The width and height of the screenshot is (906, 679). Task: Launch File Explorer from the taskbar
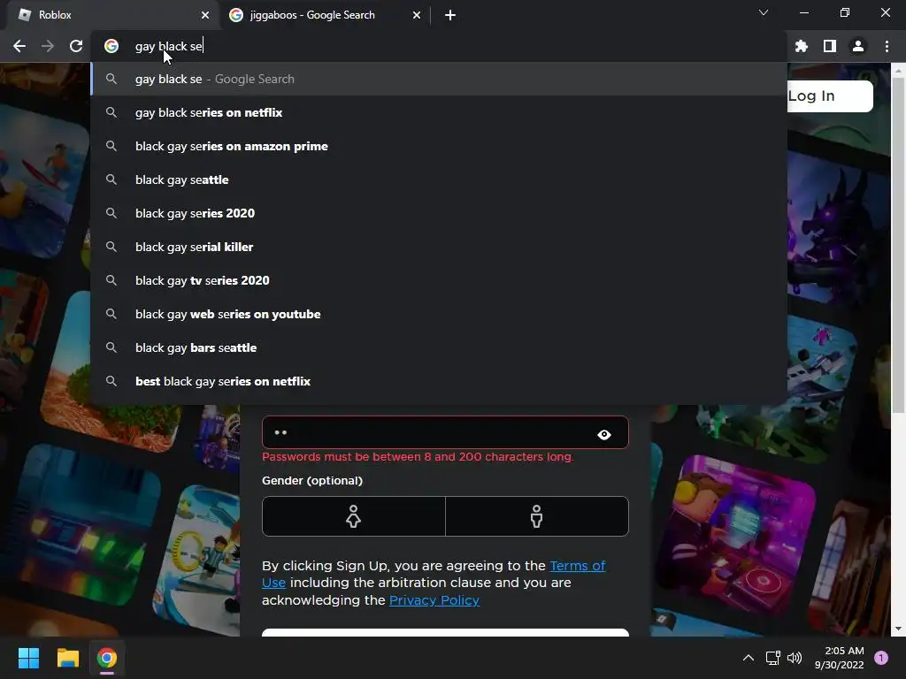pyautogui.click(x=67, y=658)
